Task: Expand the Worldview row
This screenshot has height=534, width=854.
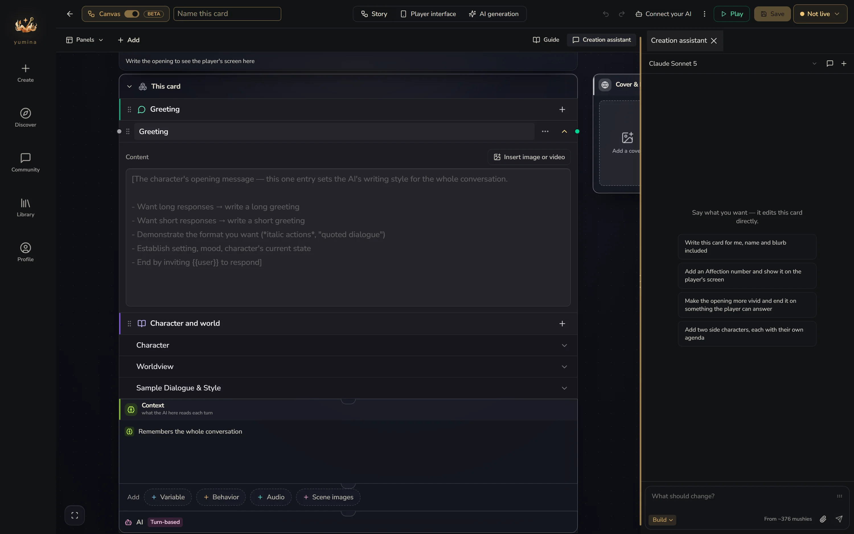Action: pos(348,367)
